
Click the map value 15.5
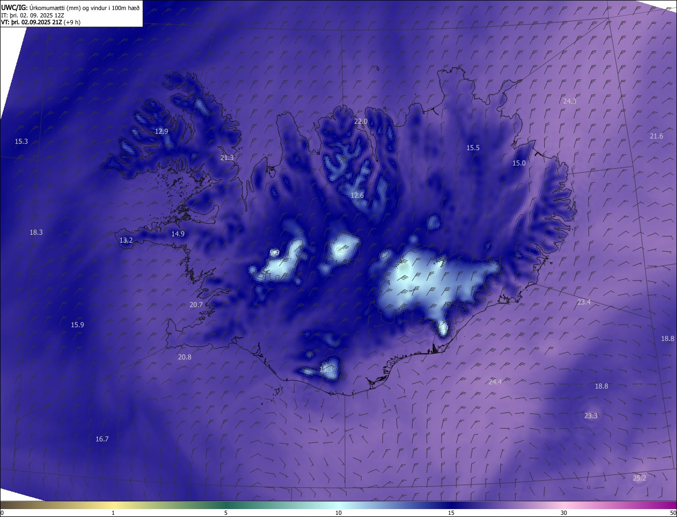click(473, 147)
